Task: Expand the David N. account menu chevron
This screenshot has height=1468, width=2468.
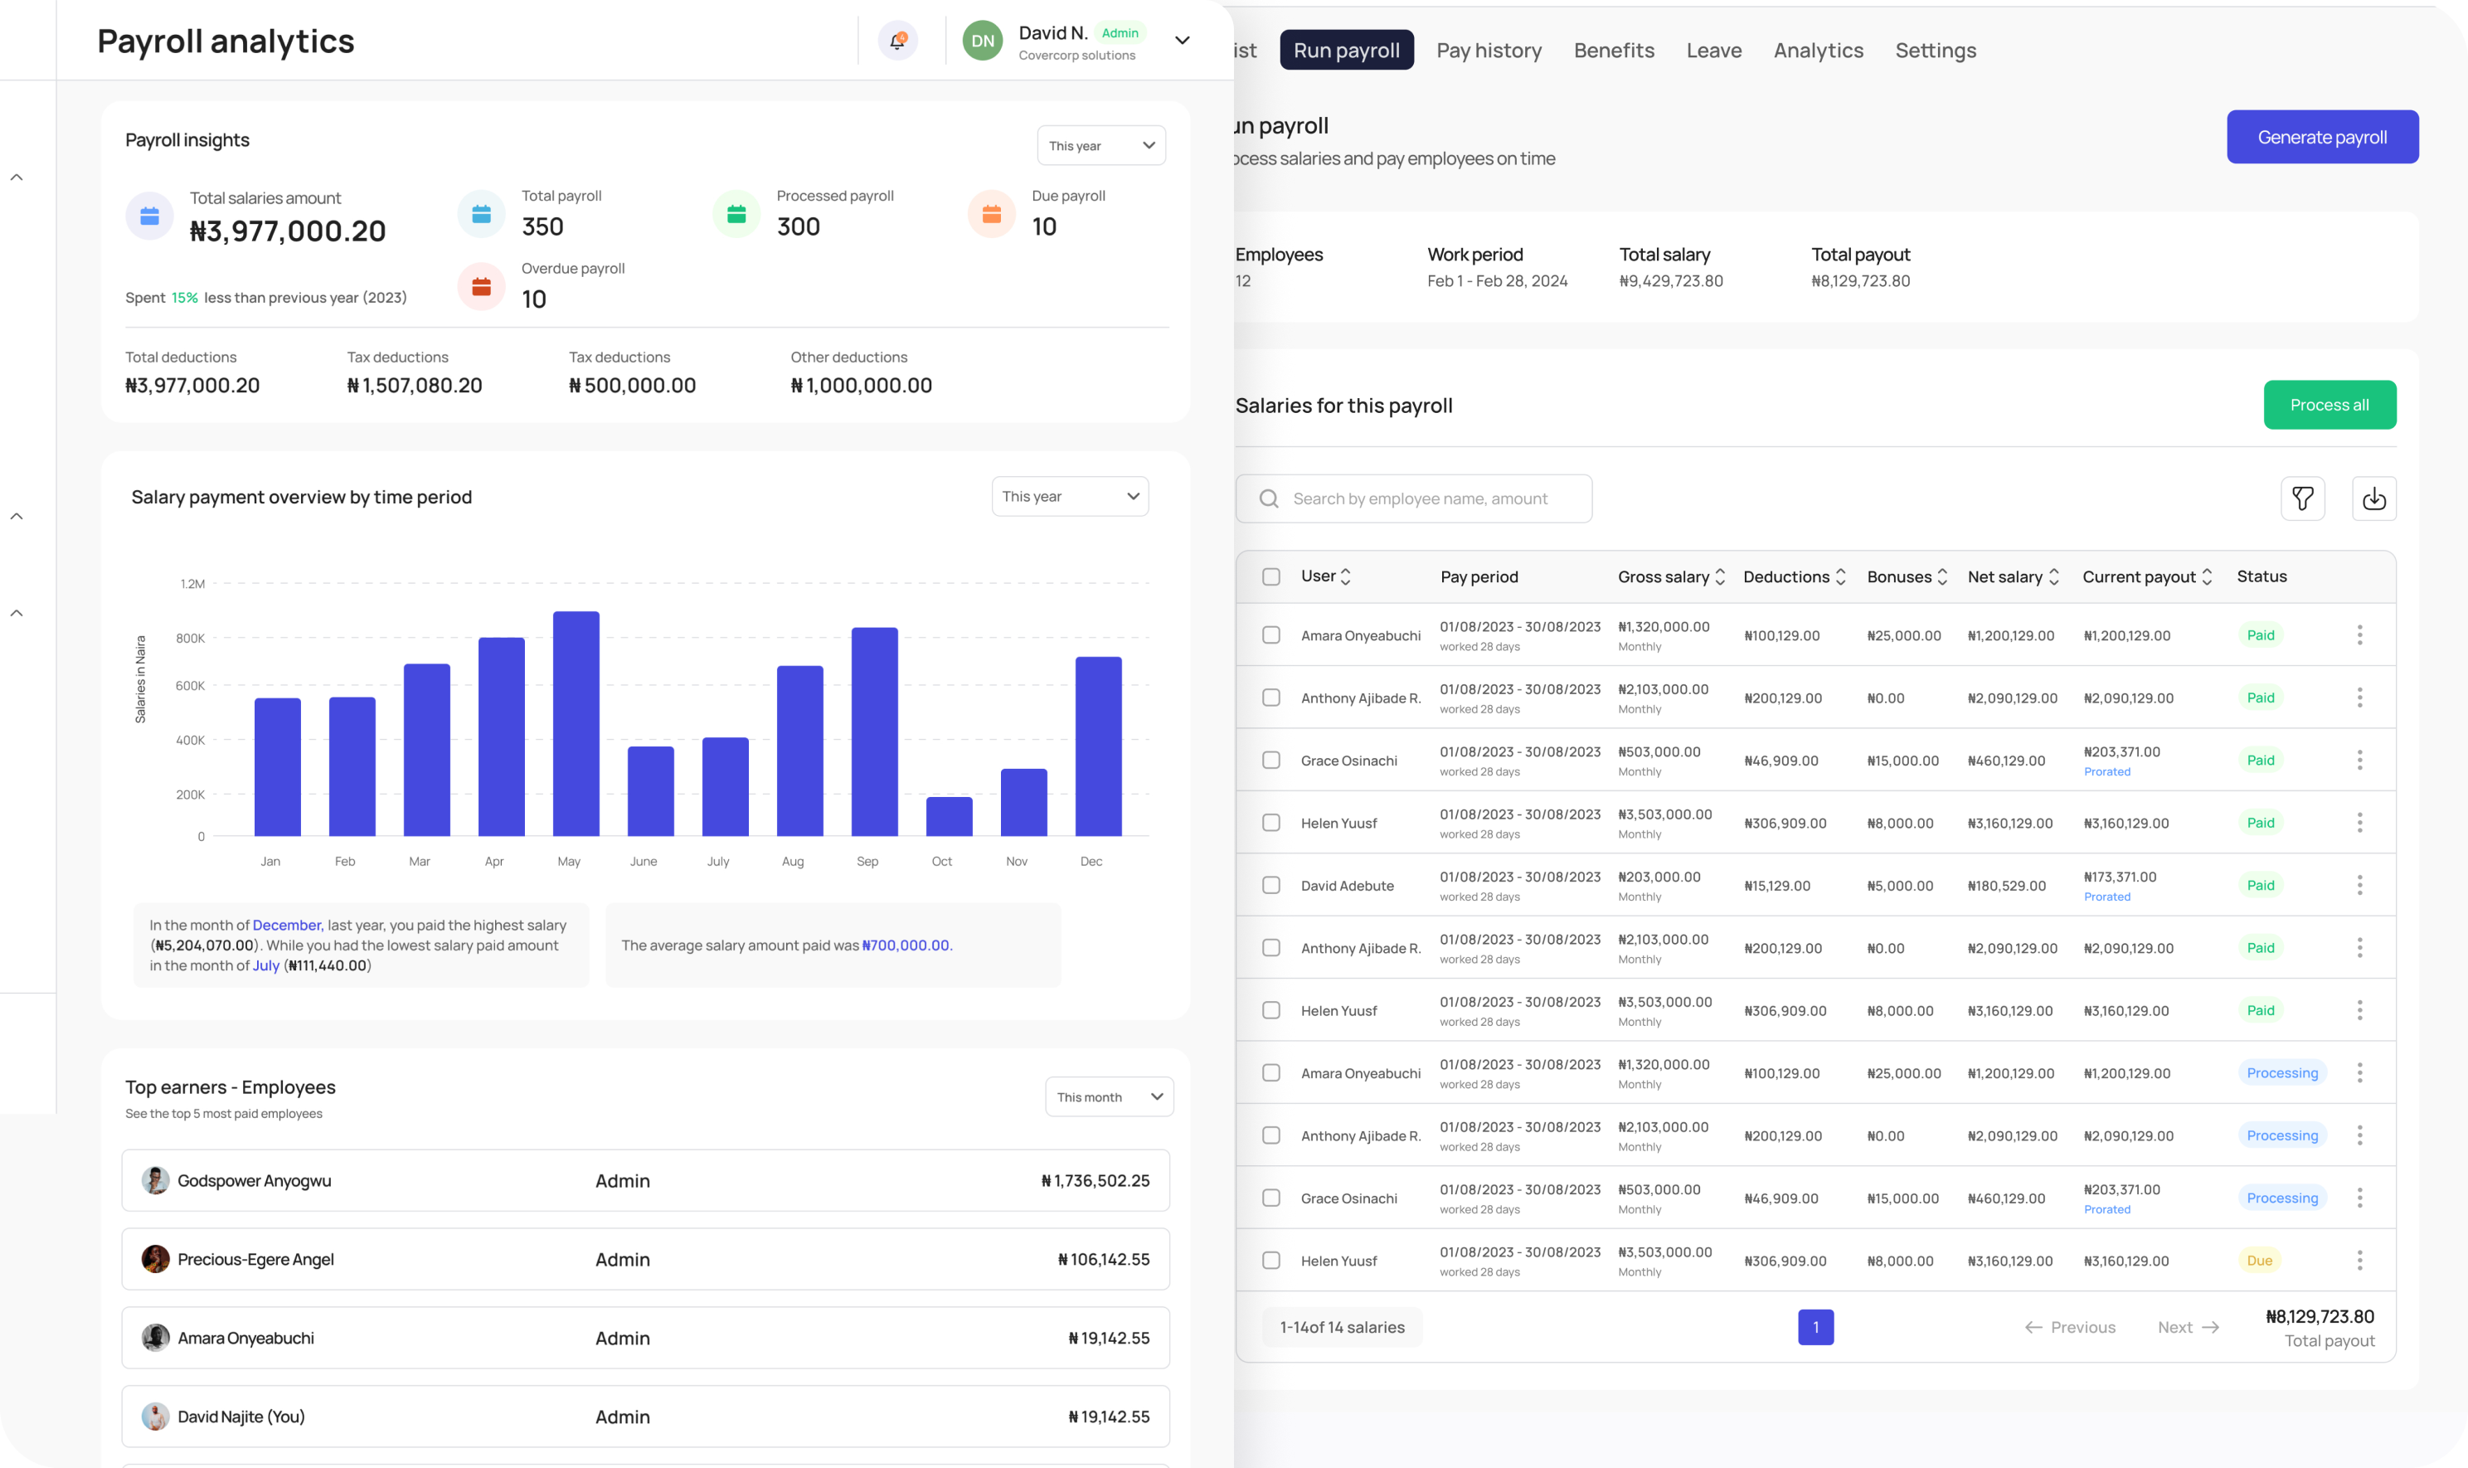Action: [1182, 41]
